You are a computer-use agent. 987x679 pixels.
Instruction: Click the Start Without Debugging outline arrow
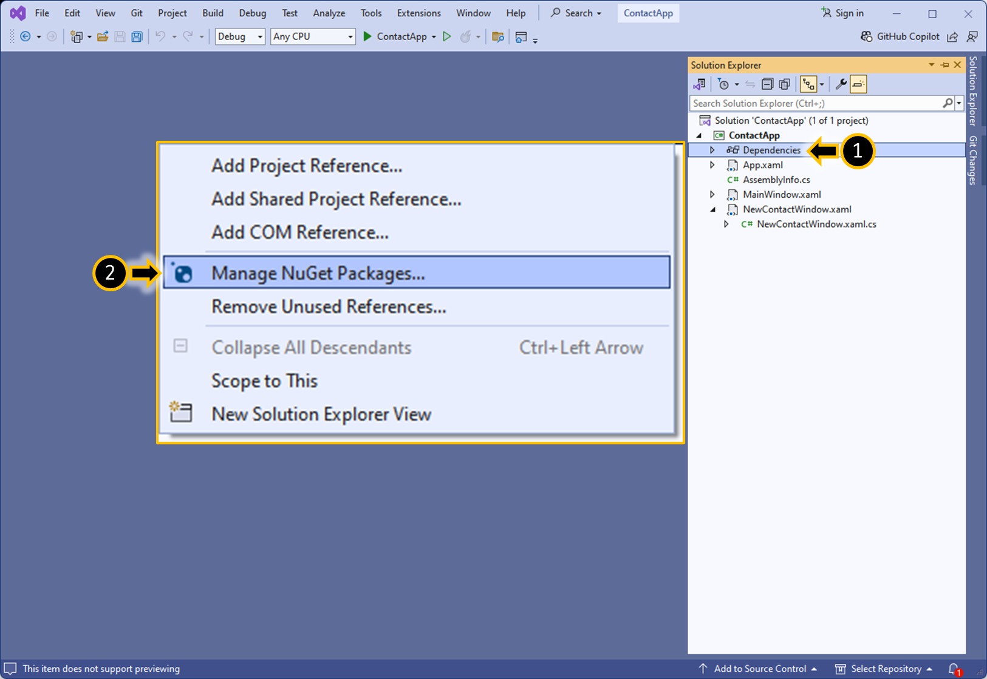tap(447, 37)
